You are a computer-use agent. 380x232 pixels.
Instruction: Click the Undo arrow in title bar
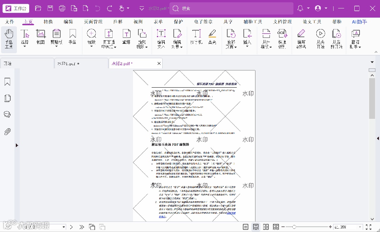[x=97, y=8]
